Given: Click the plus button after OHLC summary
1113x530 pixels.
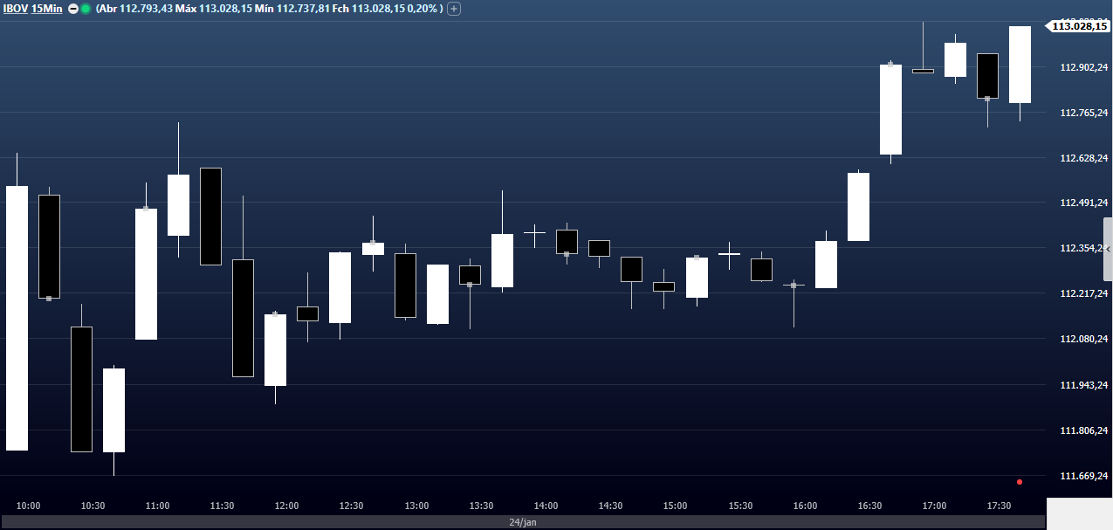Looking at the screenshot, I should point(454,9).
